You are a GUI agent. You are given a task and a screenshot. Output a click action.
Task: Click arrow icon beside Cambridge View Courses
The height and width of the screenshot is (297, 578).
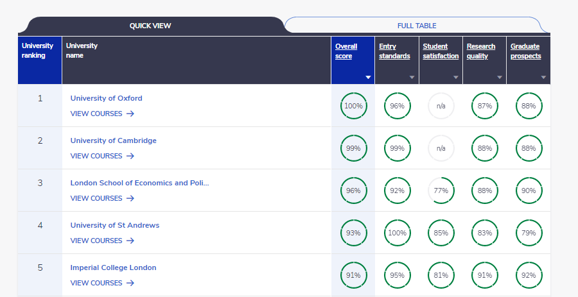tap(130, 156)
